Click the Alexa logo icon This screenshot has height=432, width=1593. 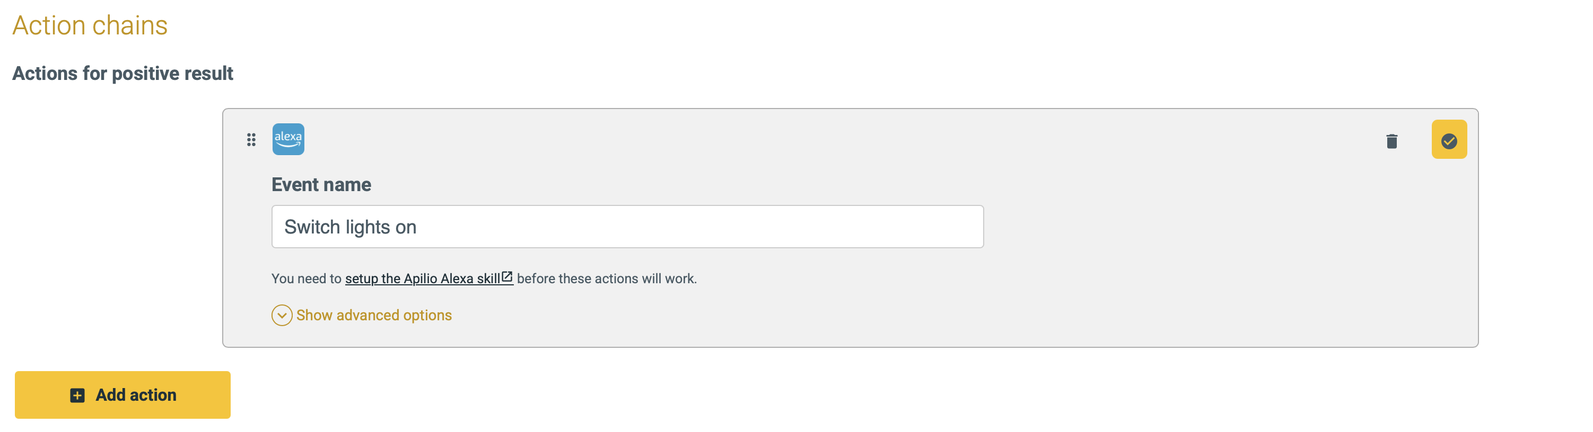tap(288, 139)
